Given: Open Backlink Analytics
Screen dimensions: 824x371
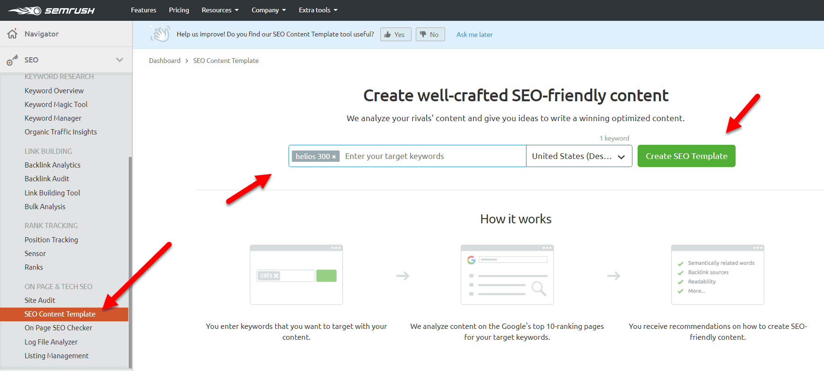Looking at the screenshot, I should [x=53, y=165].
